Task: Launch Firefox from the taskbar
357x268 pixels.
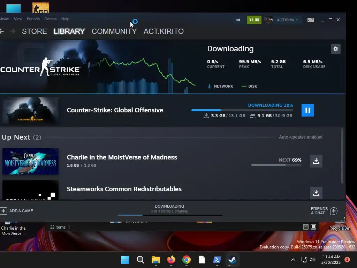Action: (171, 260)
